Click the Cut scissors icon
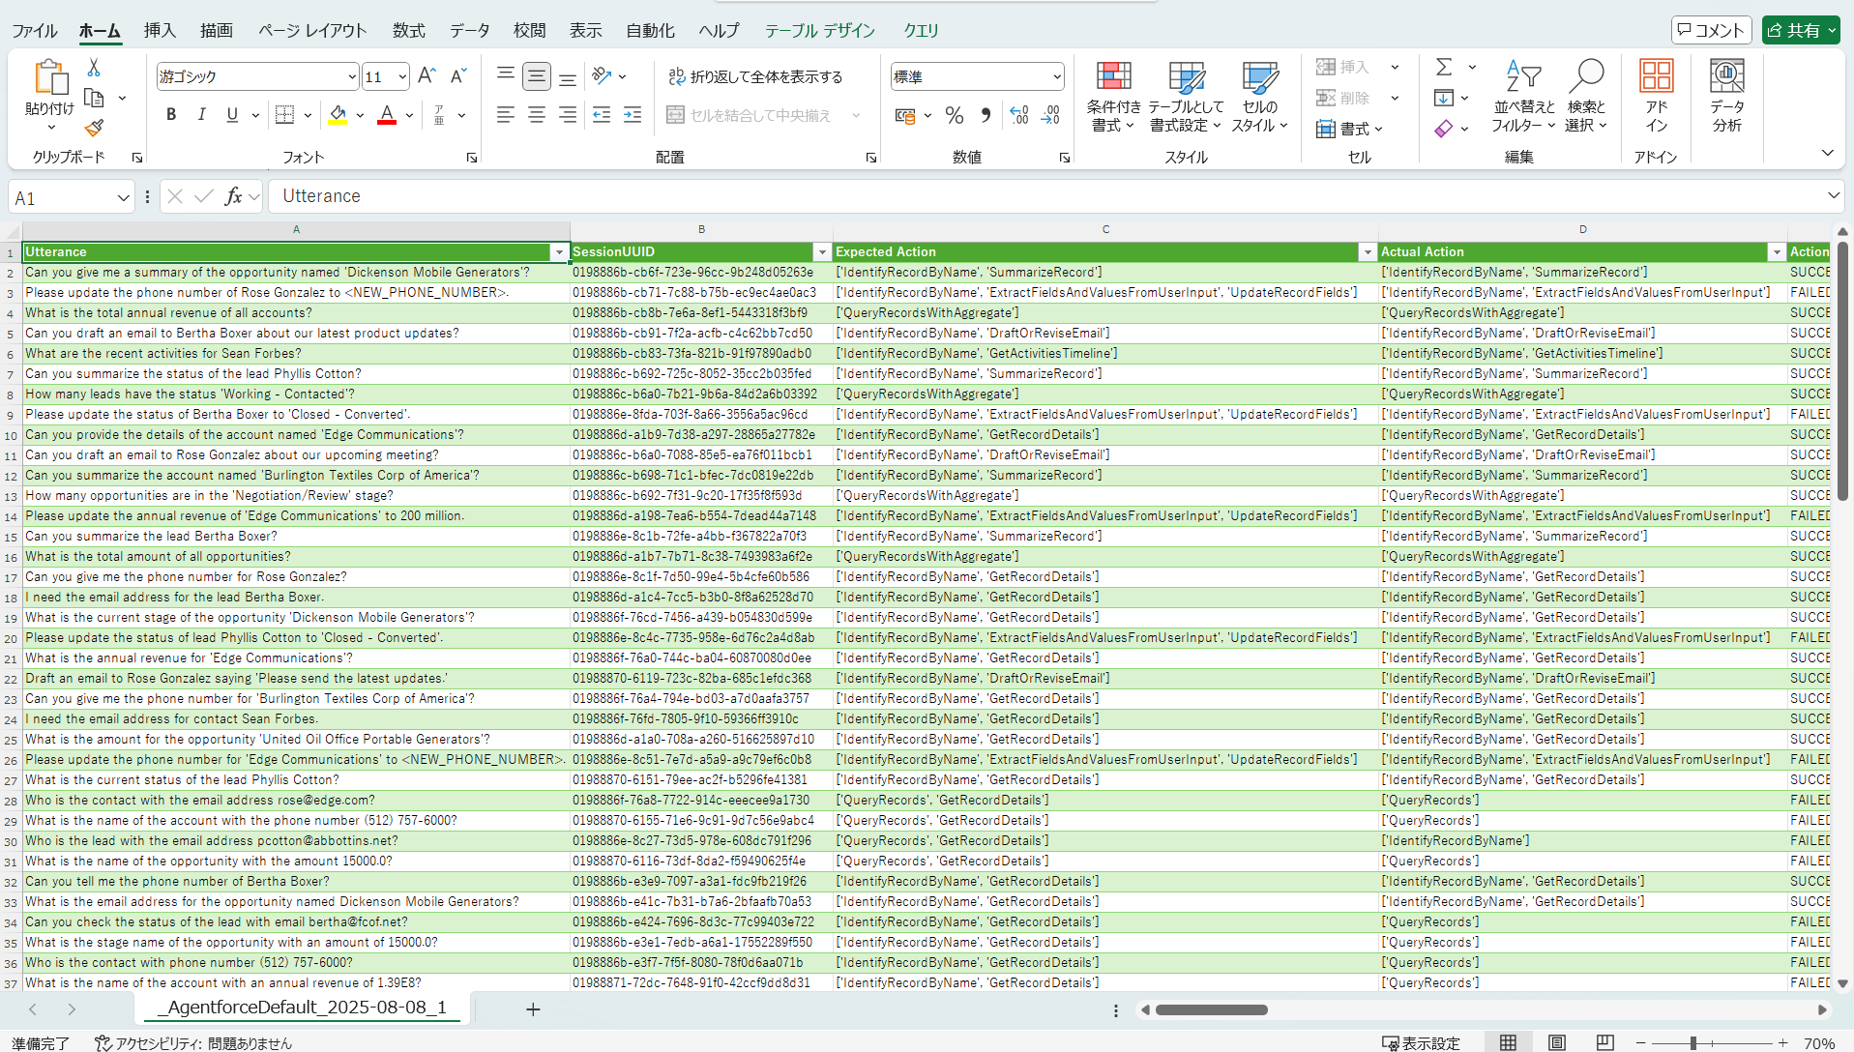Viewport: 1854px width, 1052px height. point(94,67)
